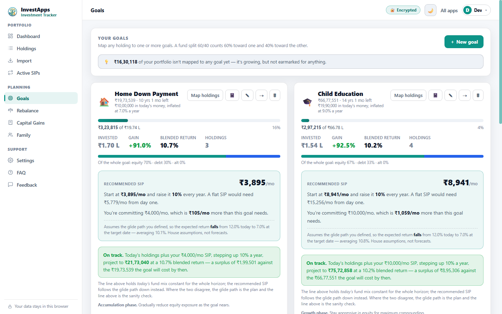The image size is (502, 314).
Task: Click the Settings gear icon
Action: 10,160
